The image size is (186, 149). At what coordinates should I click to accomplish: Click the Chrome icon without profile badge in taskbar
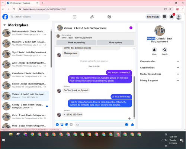[32, 134]
